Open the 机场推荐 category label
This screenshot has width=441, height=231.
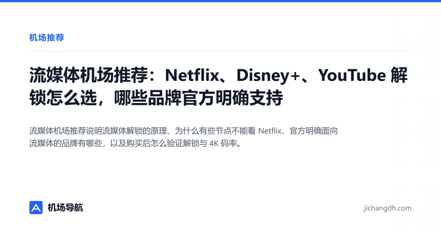[x=47, y=37]
